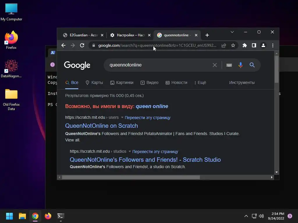The height and width of the screenshot is (223, 298).
Task: View site info via the padlock icon
Action: pos(93,45)
